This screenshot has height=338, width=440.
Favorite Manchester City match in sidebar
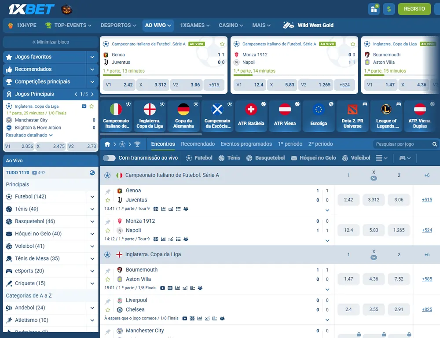pos(92,107)
